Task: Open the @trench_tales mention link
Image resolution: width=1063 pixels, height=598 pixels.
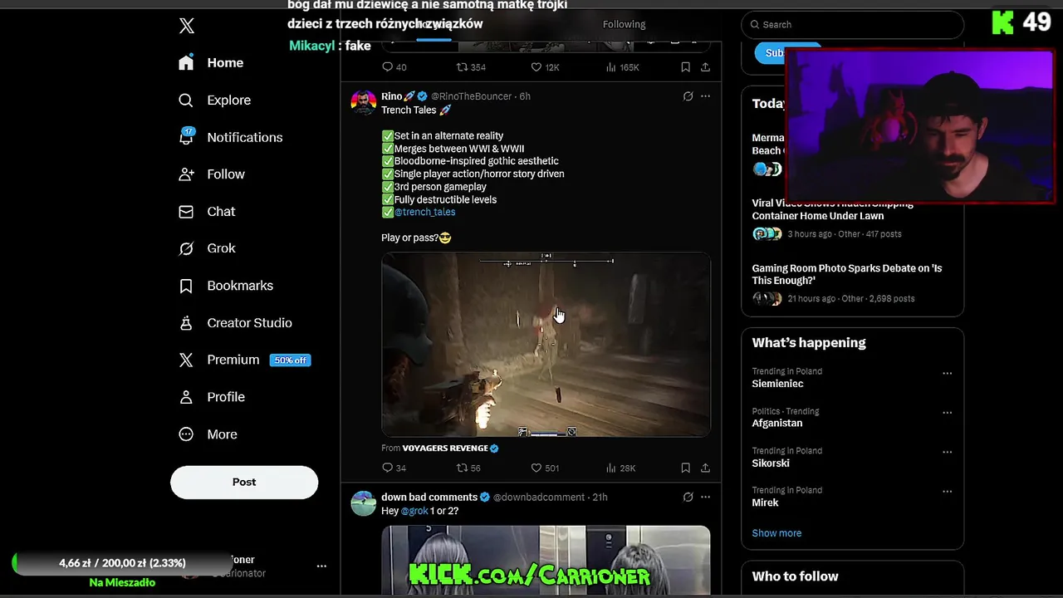Action: tap(424, 213)
